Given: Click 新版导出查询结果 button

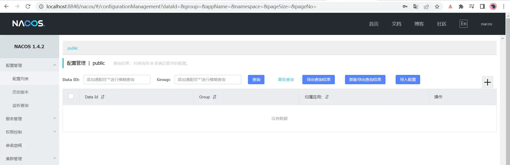Looking at the screenshot, I should pos(365,79).
